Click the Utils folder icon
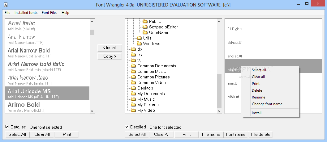 pos(139,38)
